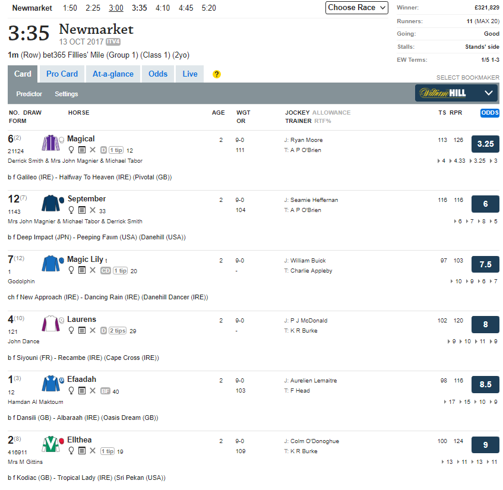Click Efaadah's 8.5 odds button

coord(485,384)
